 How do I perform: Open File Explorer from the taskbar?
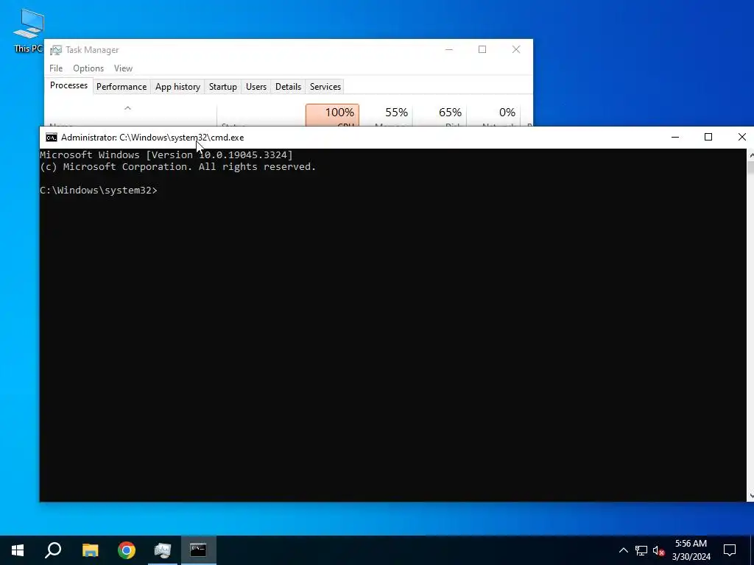coord(90,550)
